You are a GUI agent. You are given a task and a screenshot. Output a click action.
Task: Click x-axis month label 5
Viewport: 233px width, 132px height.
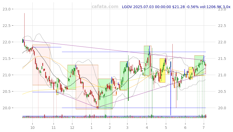click(x=166, y=128)
